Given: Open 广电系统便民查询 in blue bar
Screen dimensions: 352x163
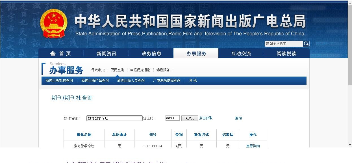Looking at the screenshot, I should tap(167, 81).
